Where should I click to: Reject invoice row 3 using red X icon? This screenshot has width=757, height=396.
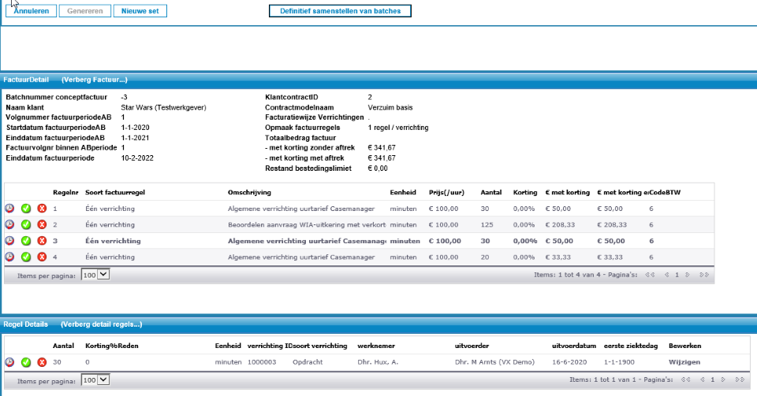pyautogui.click(x=42, y=241)
